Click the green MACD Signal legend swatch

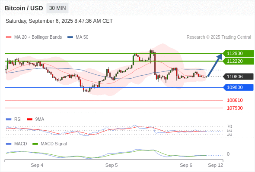pos(35,144)
